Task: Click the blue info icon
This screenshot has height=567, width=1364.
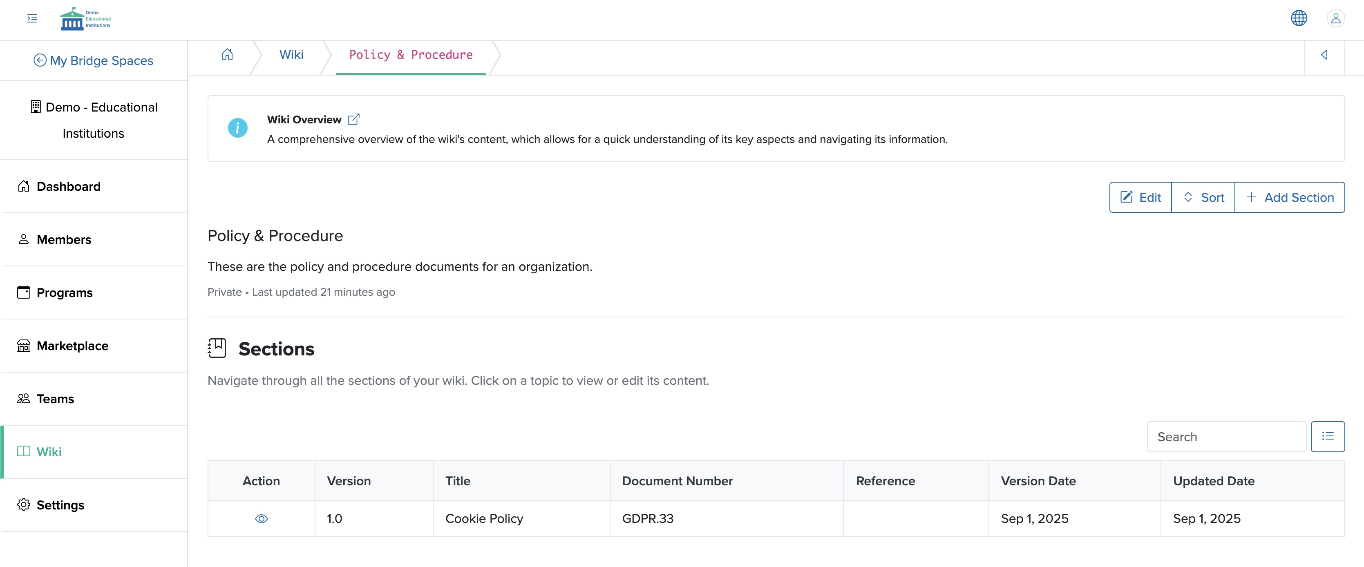Action: coord(237,127)
